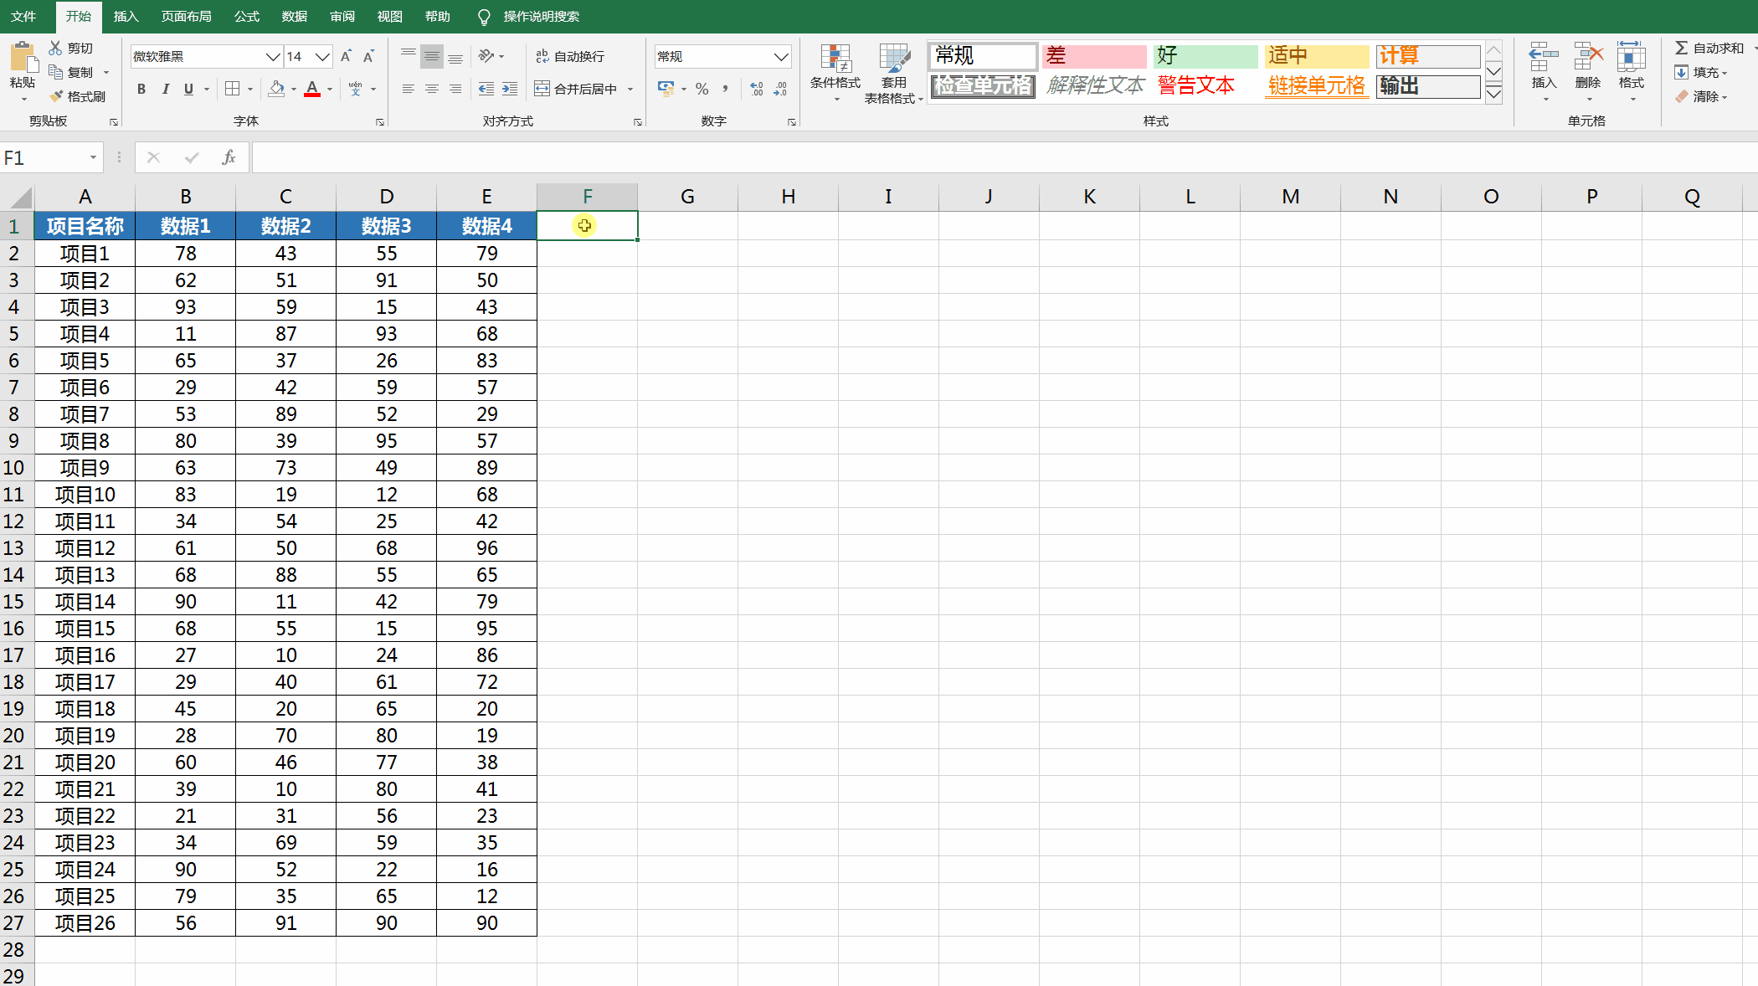Open the 公式 ribbon tab
This screenshot has width=1758, height=986.
(246, 16)
